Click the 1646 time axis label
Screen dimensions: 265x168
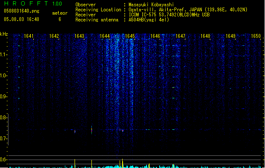(x=155, y=36)
